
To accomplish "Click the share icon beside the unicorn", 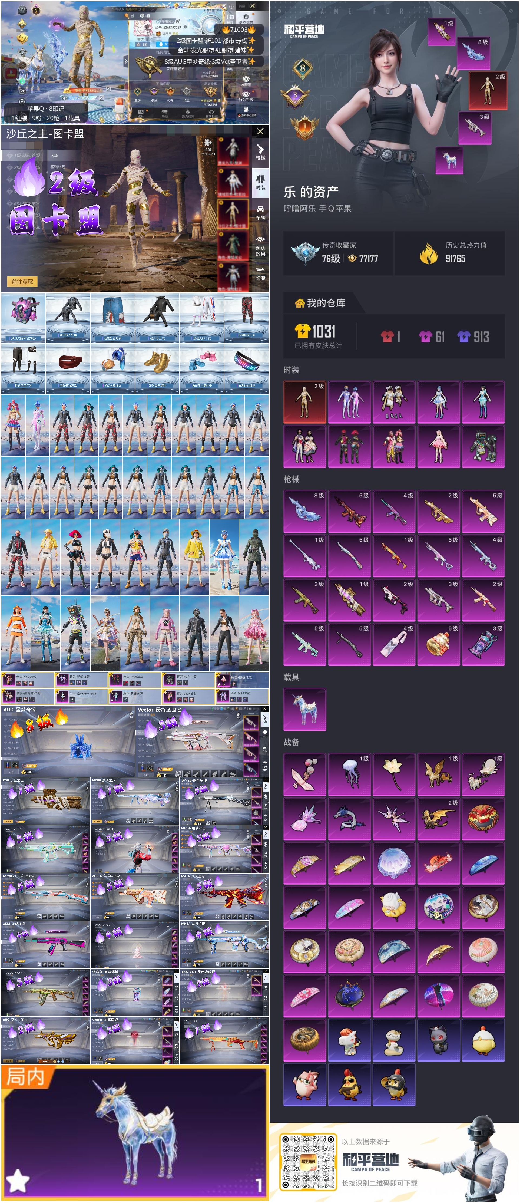I will 21,92.
